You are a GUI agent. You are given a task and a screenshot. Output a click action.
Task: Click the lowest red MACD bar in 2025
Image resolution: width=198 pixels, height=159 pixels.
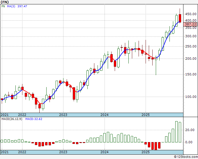point(156,146)
